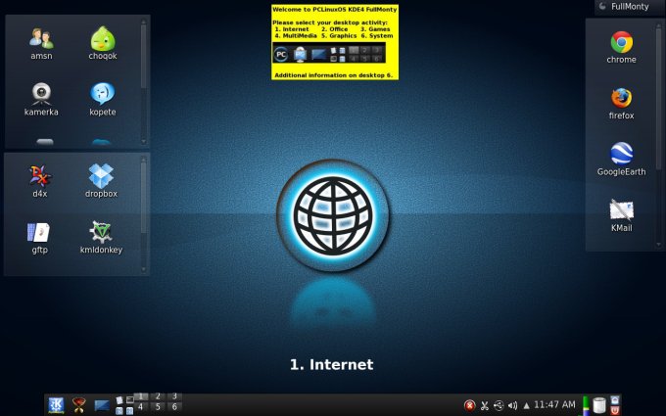Open the kopete chat client
Image resolution: width=666 pixels, height=416 pixels.
[x=103, y=100]
